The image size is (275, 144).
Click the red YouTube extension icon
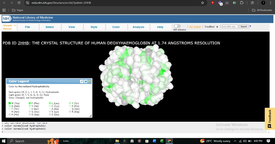(213, 3)
